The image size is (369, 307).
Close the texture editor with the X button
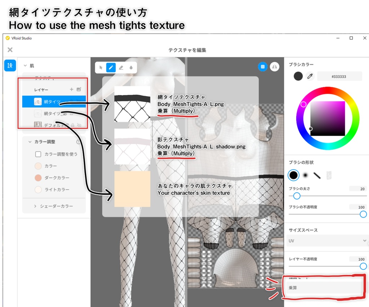[10, 50]
